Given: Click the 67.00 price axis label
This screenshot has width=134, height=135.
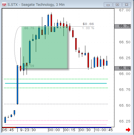Looking at the screenshot, I should coord(125,10).
